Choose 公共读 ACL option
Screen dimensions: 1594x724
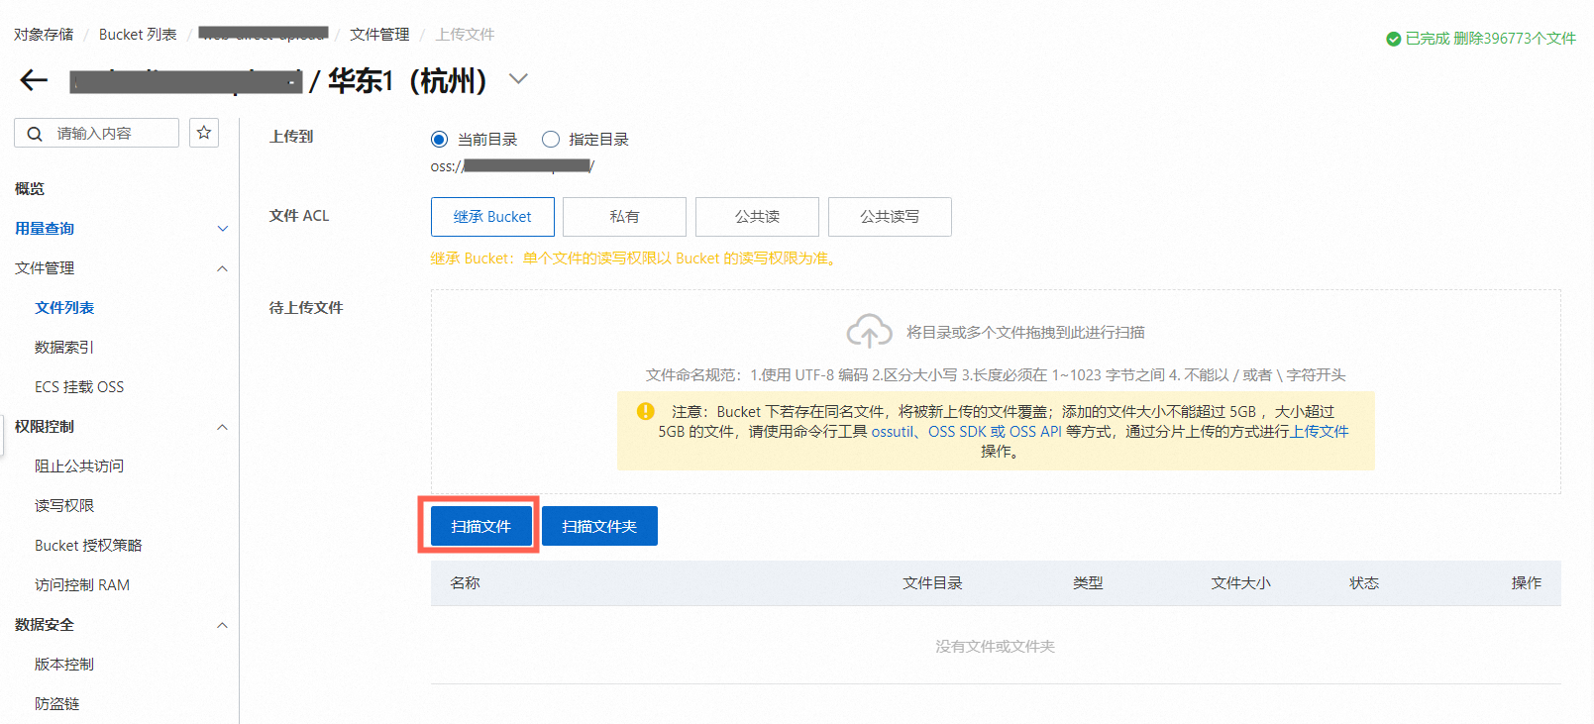tap(757, 217)
